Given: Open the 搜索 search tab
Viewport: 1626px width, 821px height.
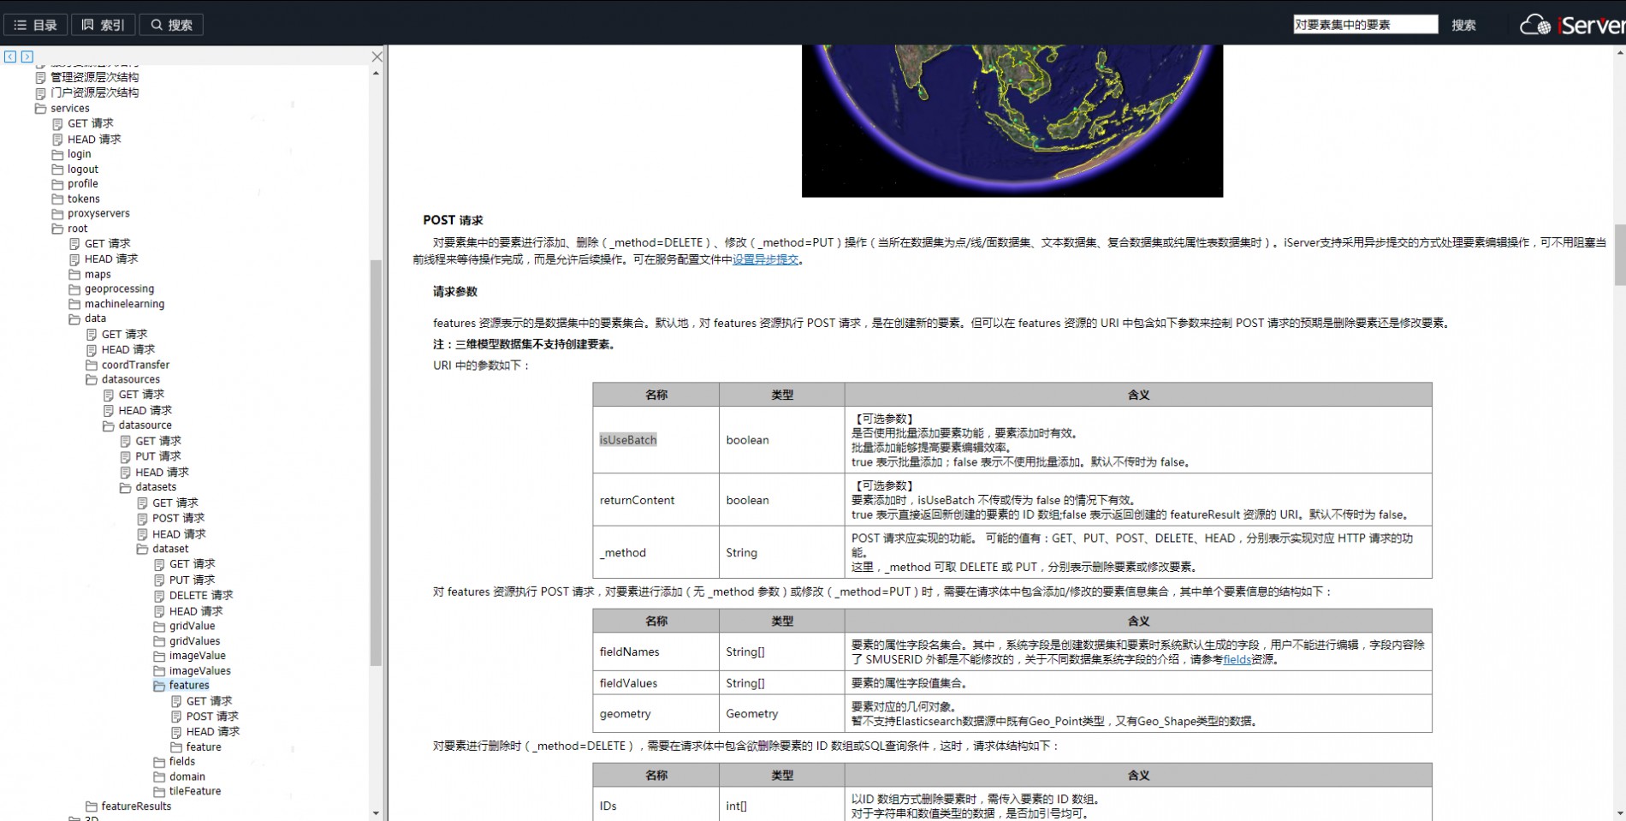Looking at the screenshot, I should 171,25.
